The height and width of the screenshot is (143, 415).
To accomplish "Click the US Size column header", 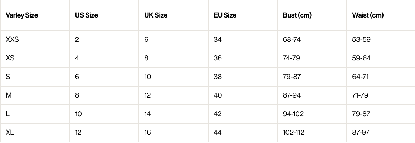I will coord(86,15).
